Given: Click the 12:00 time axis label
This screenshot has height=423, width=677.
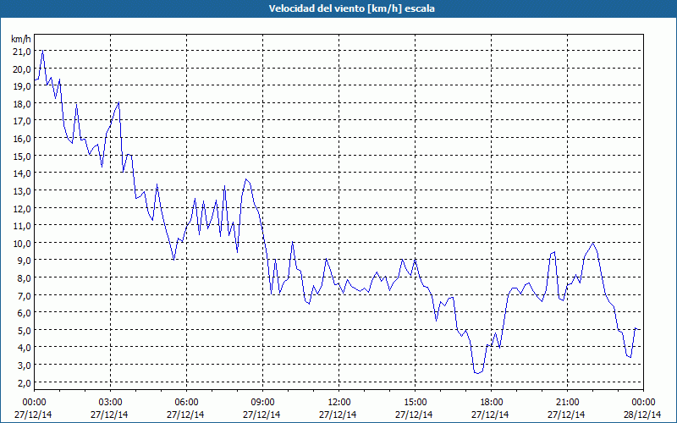Looking at the screenshot, I should [x=339, y=403].
